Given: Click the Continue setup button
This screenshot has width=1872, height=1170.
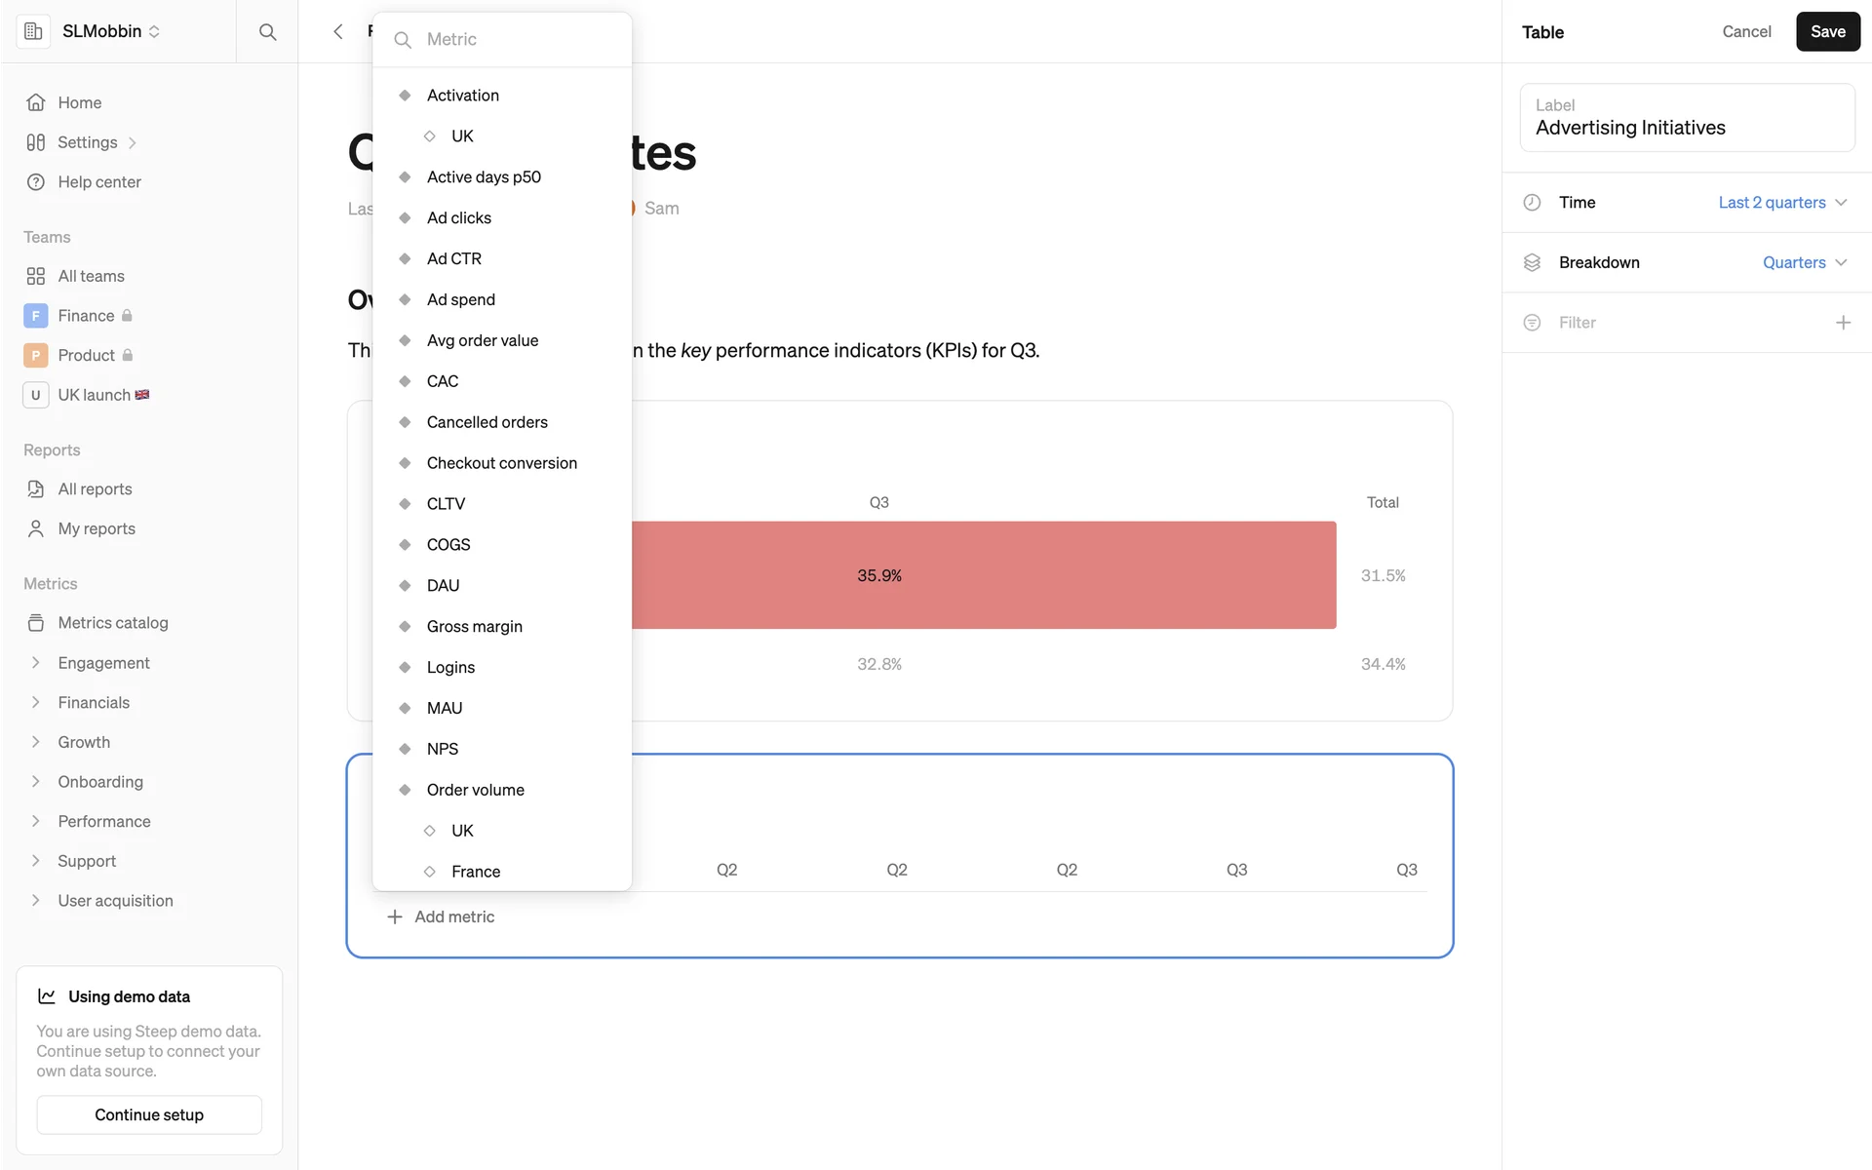Looking at the screenshot, I should coord(149,1114).
